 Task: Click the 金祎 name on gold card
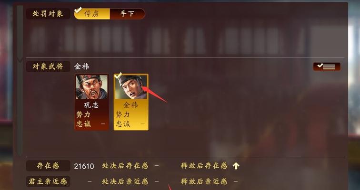pos(130,105)
